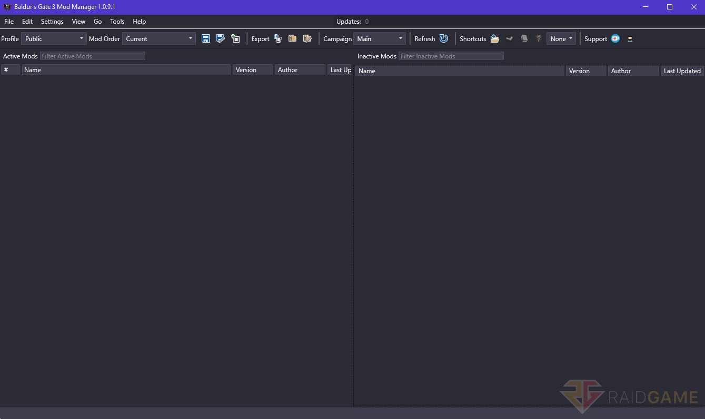The image size is (705, 419).
Task: Open the Tools menu
Action: [x=117, y=22]
